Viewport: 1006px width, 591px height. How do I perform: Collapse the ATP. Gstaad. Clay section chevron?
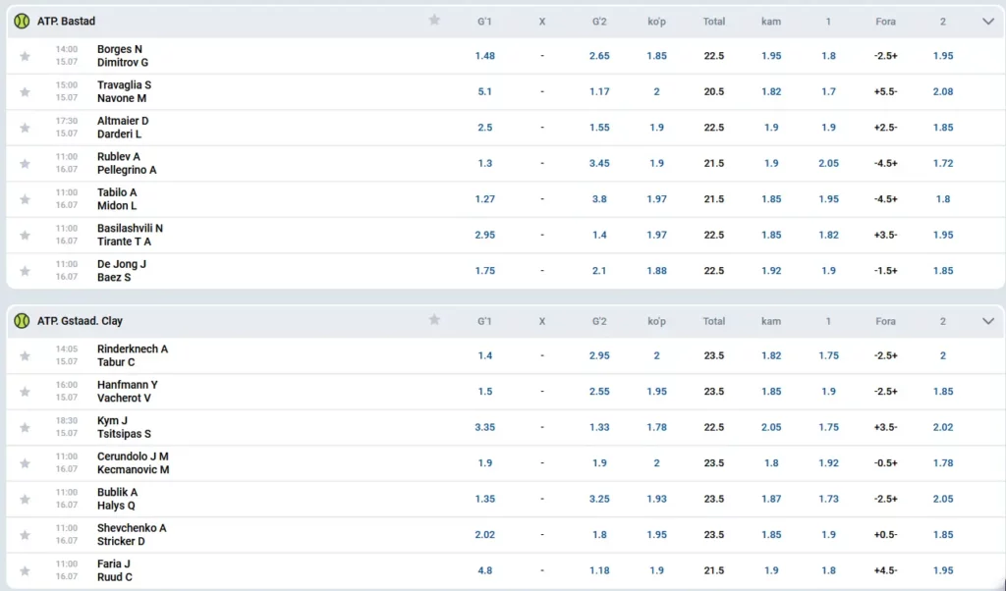[988, 320]
